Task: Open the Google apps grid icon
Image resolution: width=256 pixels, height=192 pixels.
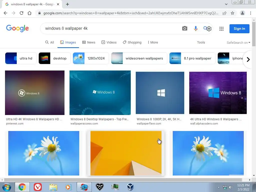Action: tap(221, 29)
